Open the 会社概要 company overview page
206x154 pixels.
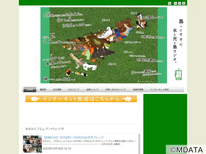[57, 90]
